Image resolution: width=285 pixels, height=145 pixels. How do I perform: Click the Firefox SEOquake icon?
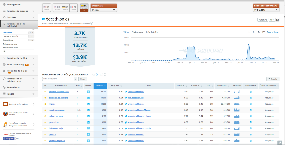[5, 114]
